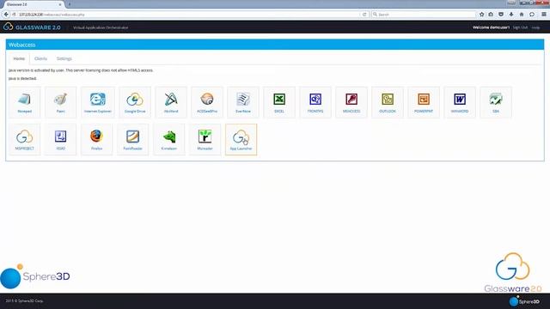Screen dimensions: 550x309
Task: Open the browser hamburger menu
Action: pyautogui.click(x=544, y=15)
